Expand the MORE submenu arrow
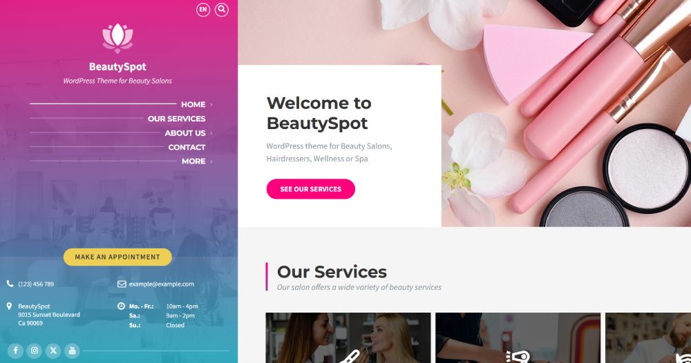 pyautogui.click(x=211, y=161)
